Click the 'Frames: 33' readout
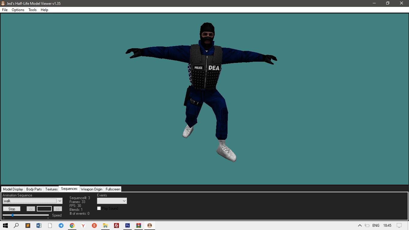This screenshot has height=230, width=409. 77,202
